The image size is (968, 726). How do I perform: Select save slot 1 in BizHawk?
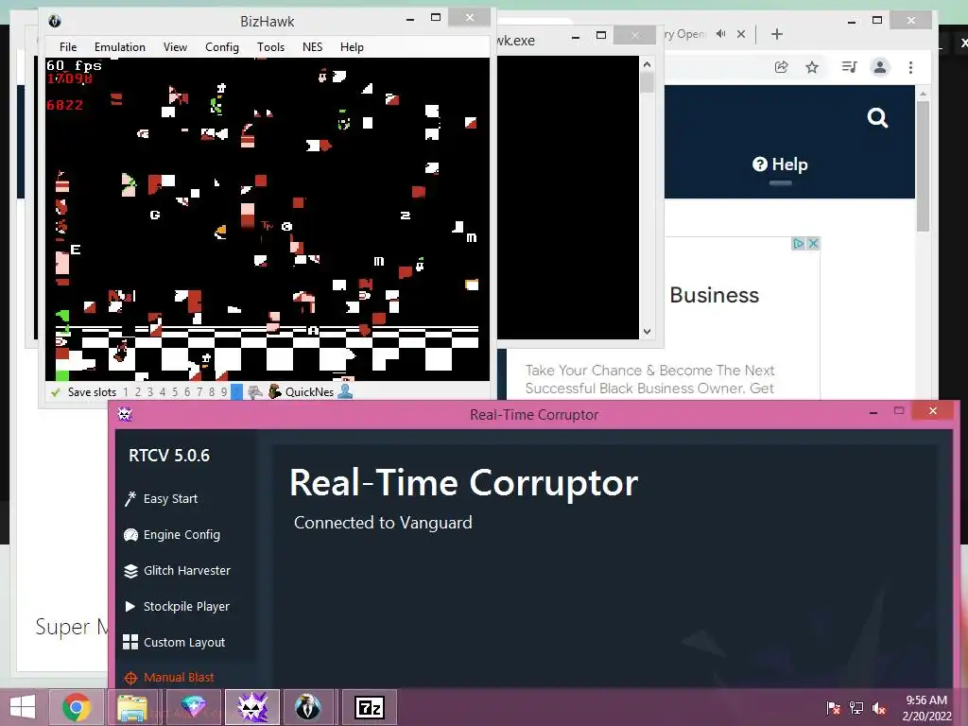tap(126, 392)
